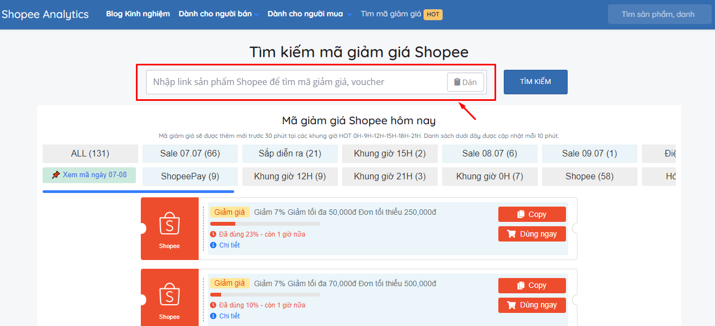Use the second voucher with Dùng ngay
Image resolution: width=715 pixels, height=326 pixels.
click(x=532, y=305)
